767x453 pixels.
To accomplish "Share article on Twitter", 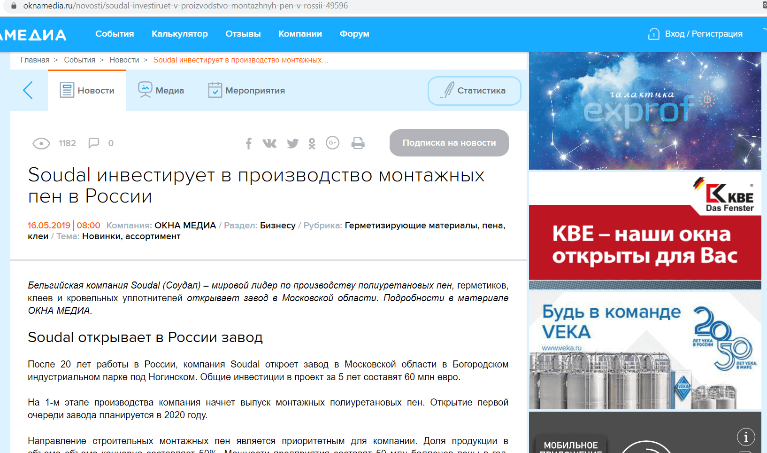I will (292, 143).
